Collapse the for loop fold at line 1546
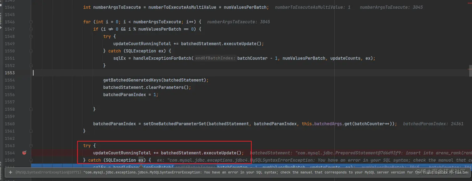472x181 pixels. point(31,22)
